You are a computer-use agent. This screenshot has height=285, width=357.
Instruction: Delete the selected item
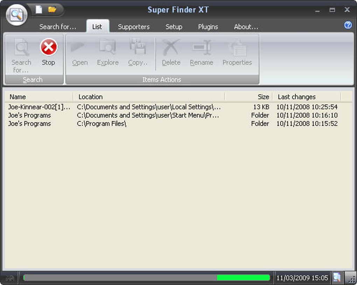(x=171, y=52)
